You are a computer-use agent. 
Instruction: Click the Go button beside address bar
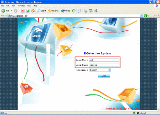click(x=147, y=16)
